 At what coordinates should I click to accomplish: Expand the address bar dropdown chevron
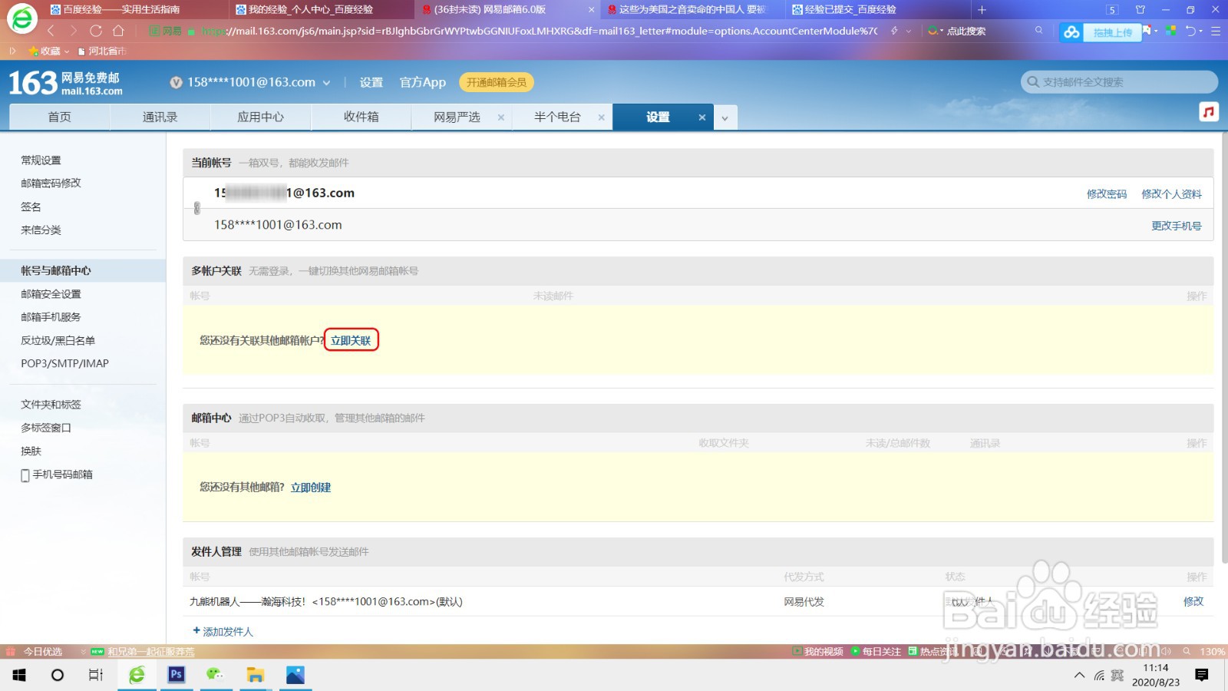[x=909, y=31]
